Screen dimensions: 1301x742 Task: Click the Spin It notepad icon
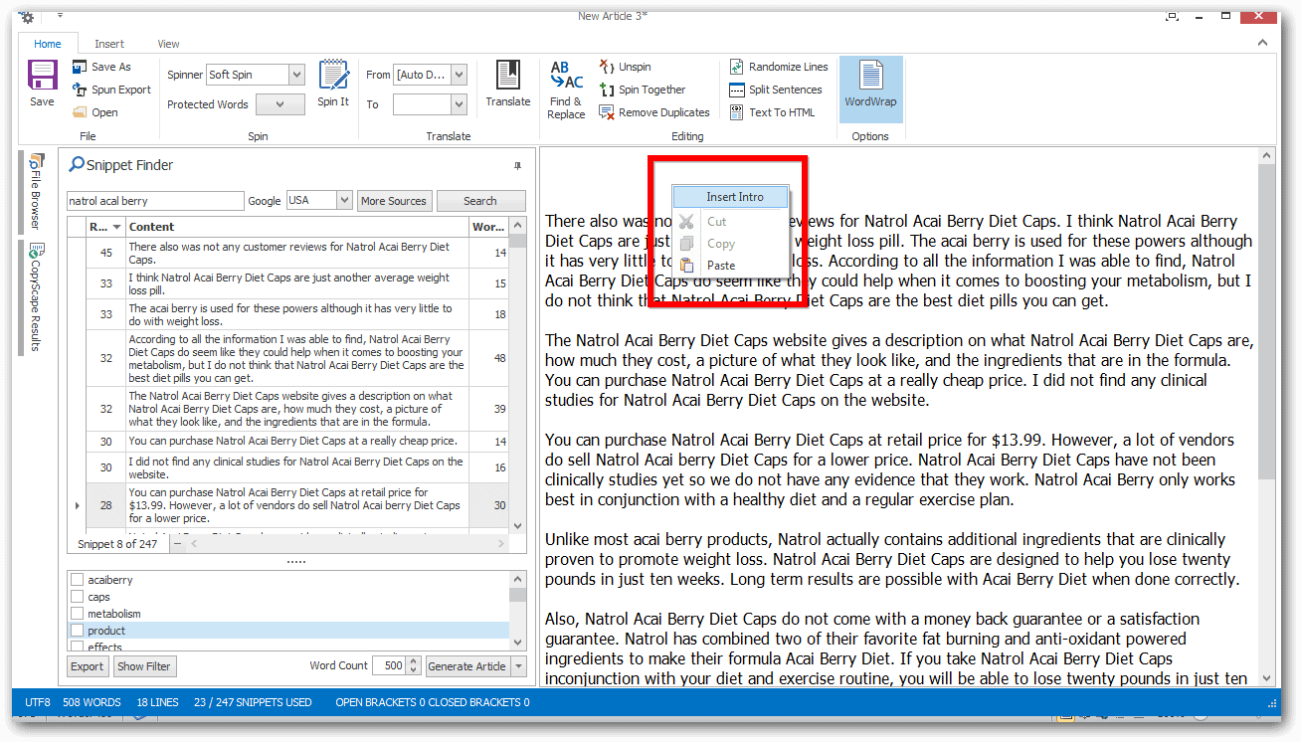[333, 77]
